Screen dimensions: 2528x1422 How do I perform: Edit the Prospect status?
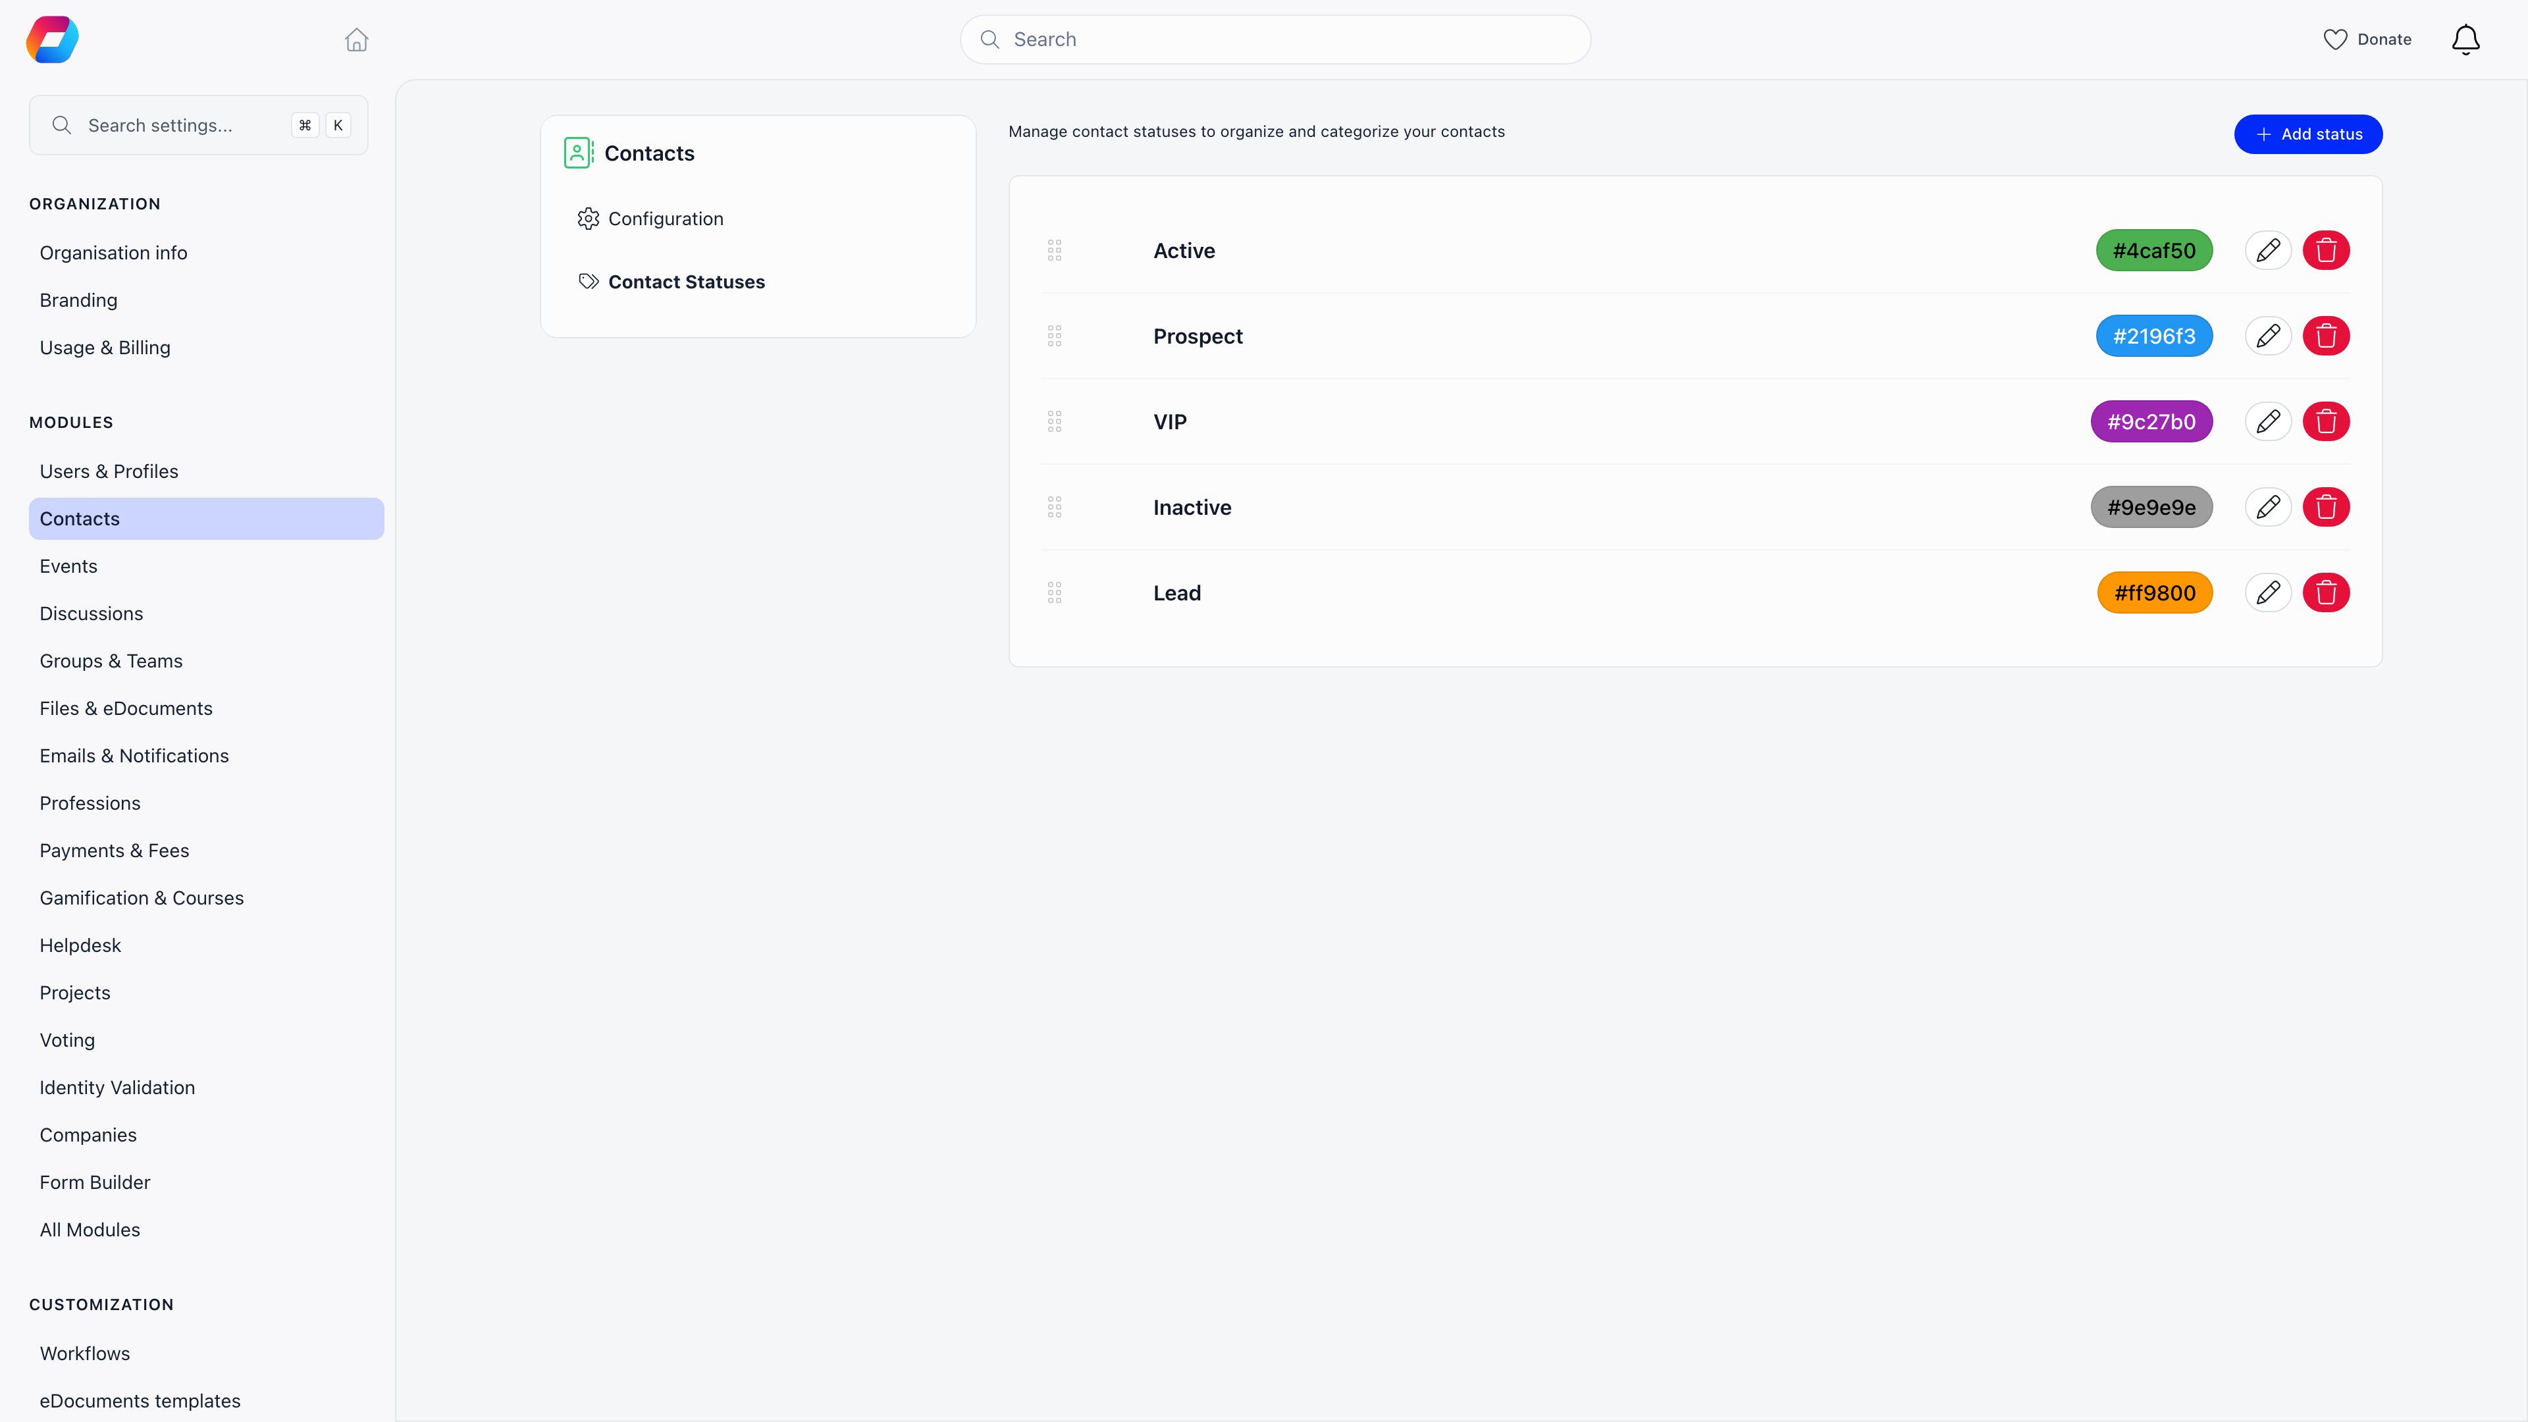point(2268,336)
